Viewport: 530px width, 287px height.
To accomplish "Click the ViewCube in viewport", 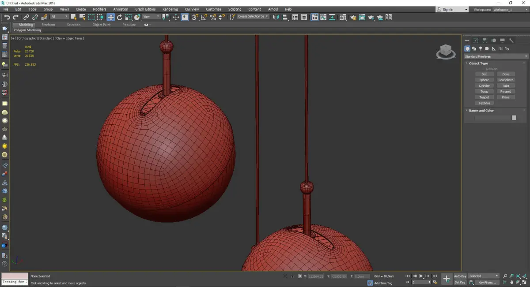I will pos(446,52).
